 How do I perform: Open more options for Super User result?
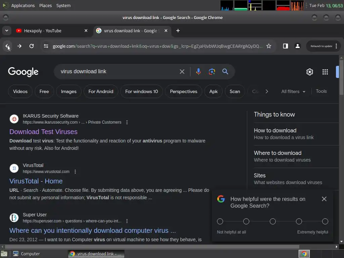(127, 221)
